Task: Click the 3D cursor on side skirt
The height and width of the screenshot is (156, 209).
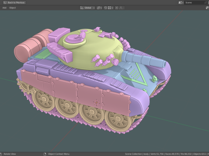Action: coord(97,102)
